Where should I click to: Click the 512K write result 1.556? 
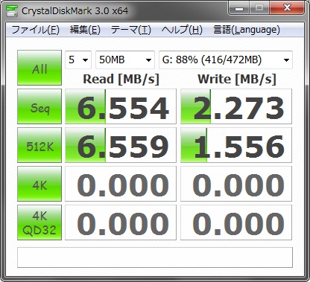click(x=236, y=145)
